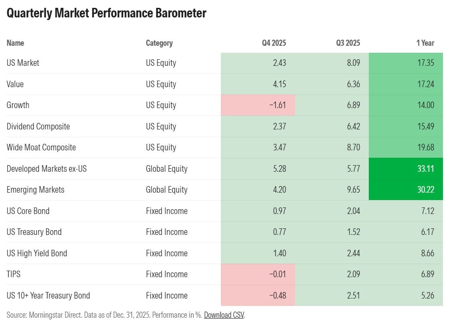
Task: Click the Quarterly Market Performance Barometer title
Action: pos(106,13)
